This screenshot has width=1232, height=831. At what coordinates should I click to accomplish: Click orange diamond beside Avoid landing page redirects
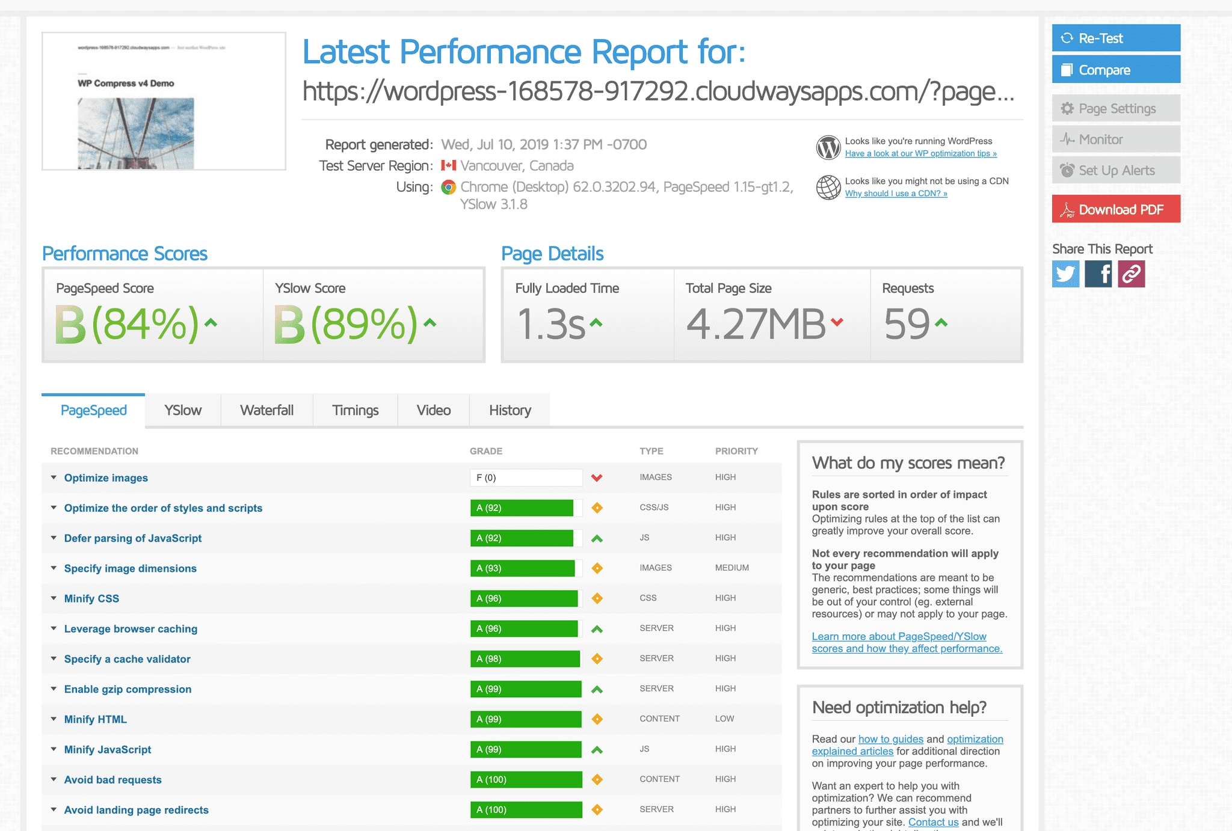597,810
